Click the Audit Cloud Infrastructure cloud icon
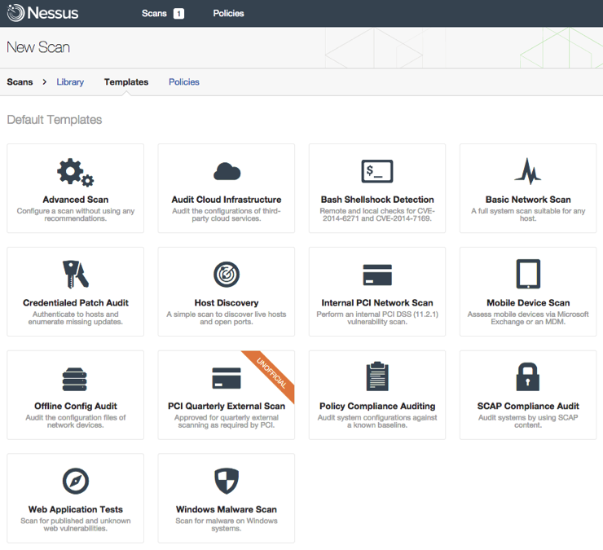The width and height of the screenshot is (603, 550). [227, 172]
